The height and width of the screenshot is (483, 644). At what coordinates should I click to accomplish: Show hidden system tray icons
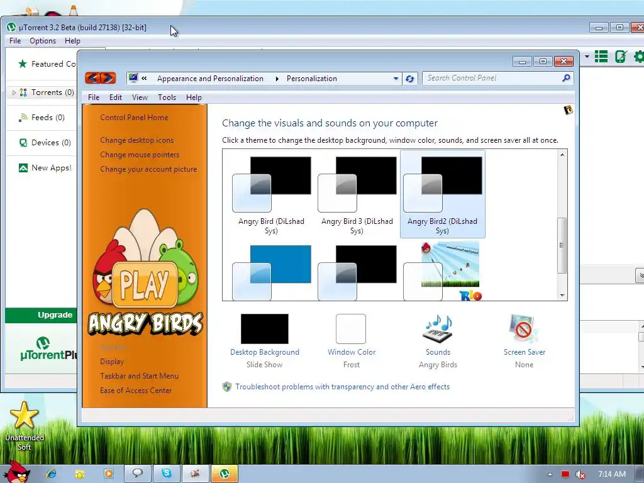(x=550, y=474)
